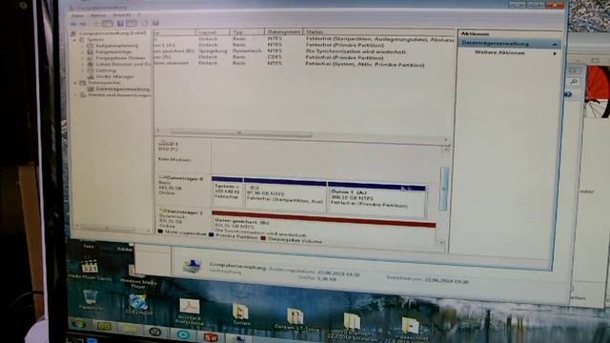Select Leistung in the tree
Viewport: 610px width, 343px height.
[106, 71]
